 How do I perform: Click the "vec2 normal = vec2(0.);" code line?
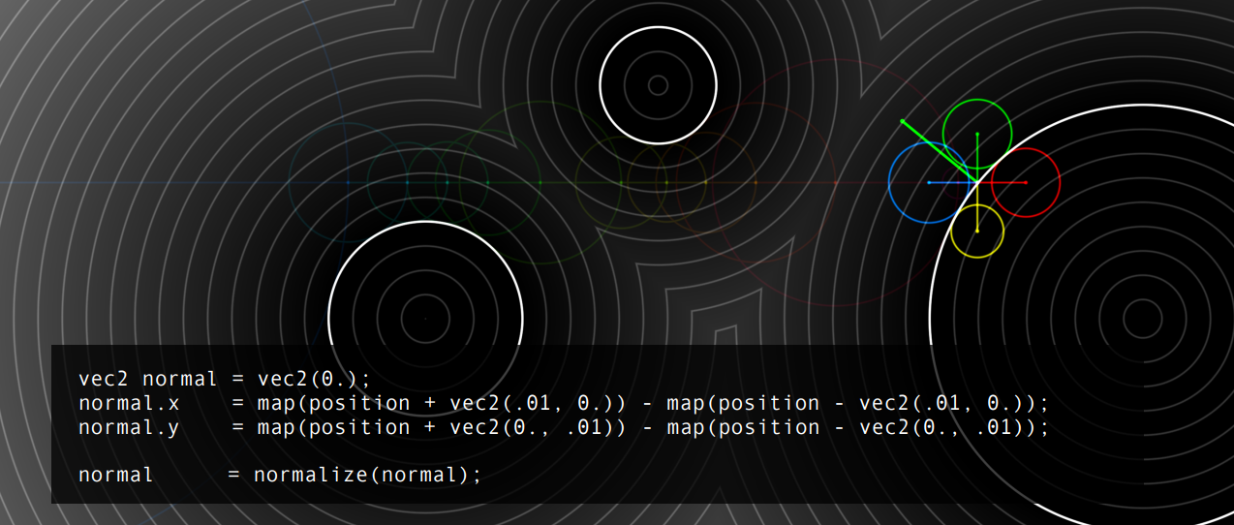[225, 379]
